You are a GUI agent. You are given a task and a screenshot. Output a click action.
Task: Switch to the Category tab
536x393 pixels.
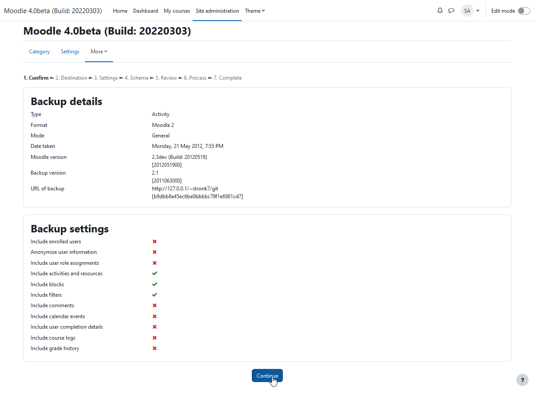[x=39, y=52]
